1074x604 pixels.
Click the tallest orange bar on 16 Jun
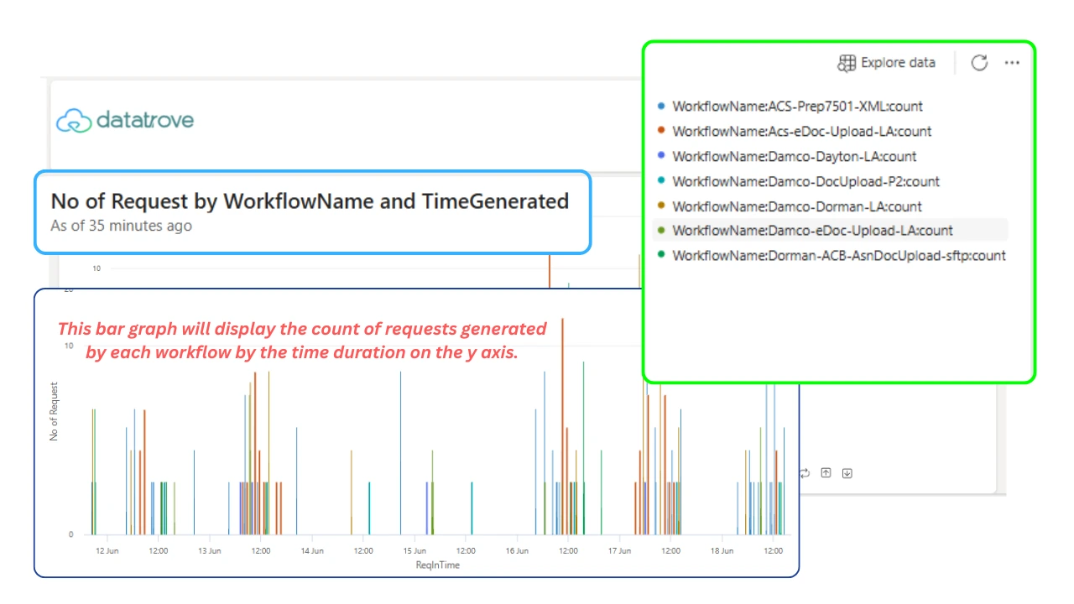pyautogui.click(x=562, y=426)
